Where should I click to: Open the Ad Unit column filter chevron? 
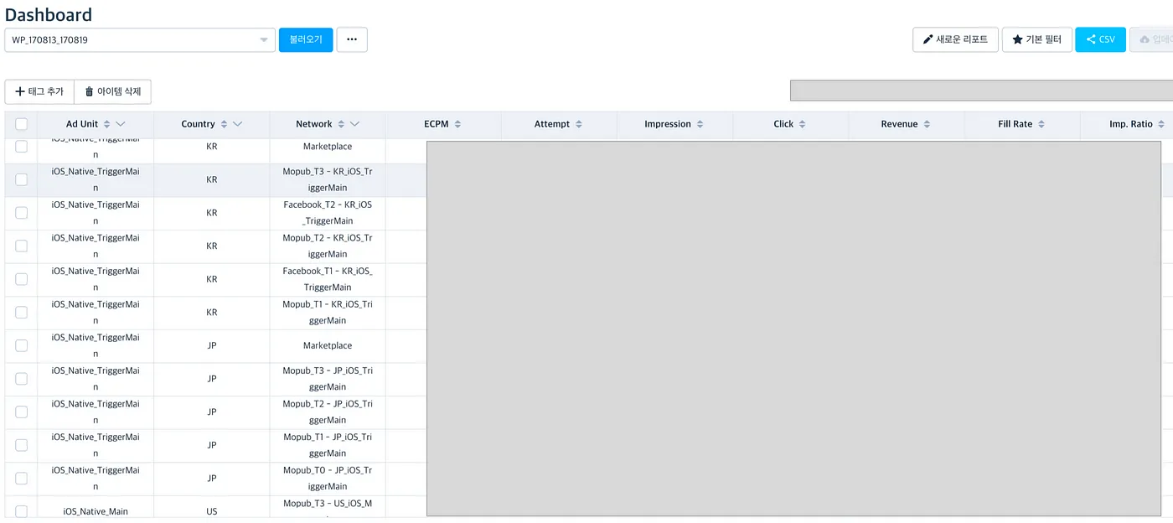[121, 124]
